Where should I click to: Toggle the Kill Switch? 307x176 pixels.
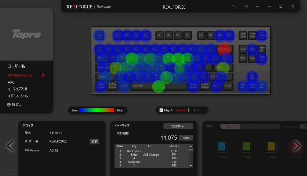(x=303, y=127)
